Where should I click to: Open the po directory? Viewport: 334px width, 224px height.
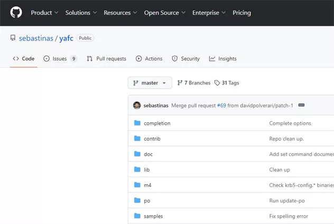147,201
